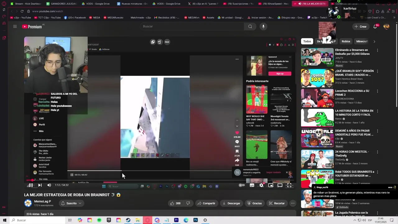Click Sign up button in embedded stream
The image size is (398, 224).
[280, 74]
